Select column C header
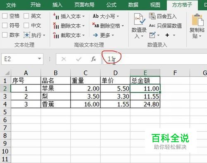Image resolution: width=207 pixels, height=163 pixels. point(86,73)
